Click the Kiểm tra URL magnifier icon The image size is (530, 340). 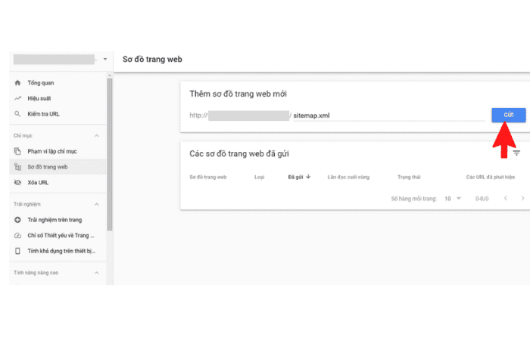coord(17,113)
